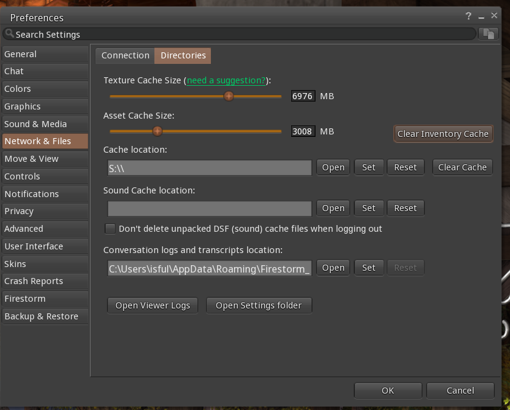The height and width of the screenshot is (410, 510).
Task: Toggle Don't delete unpacked DSF cache files
Action: tap(110, 229)
